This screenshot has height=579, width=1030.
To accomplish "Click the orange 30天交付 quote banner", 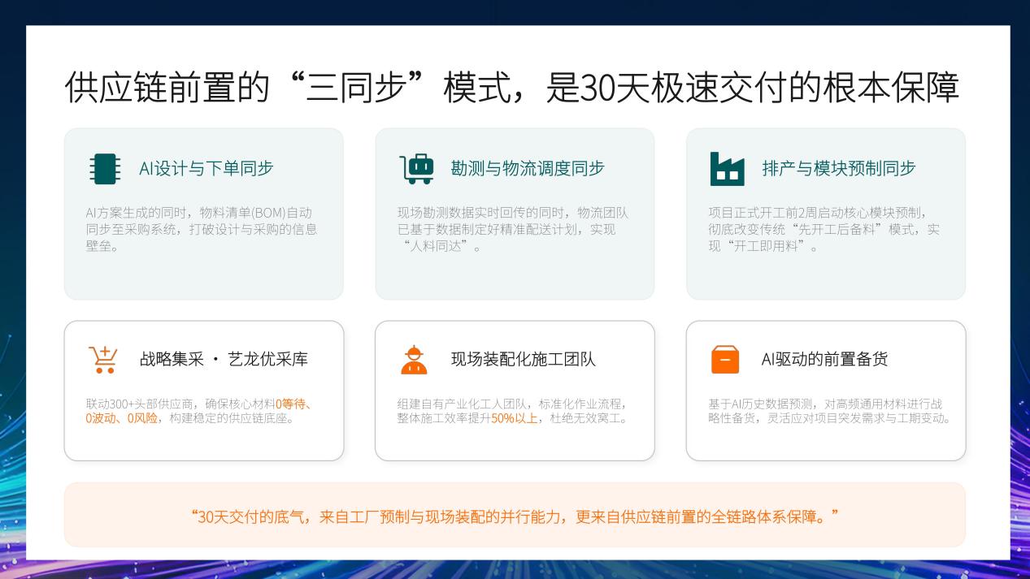I will pyautogui.click(x=515, y=516).
